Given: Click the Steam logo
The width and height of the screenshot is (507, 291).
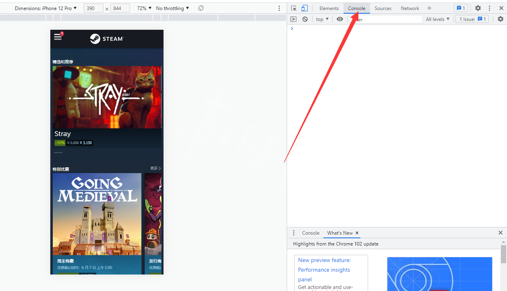Looking at the screenshot, I should click(x=107, y=39).
